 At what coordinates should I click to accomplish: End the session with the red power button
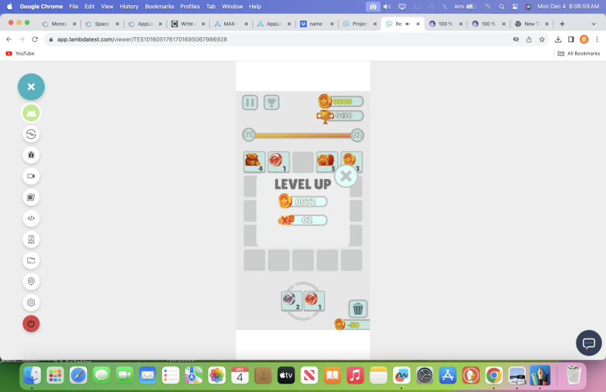point(31,324)
